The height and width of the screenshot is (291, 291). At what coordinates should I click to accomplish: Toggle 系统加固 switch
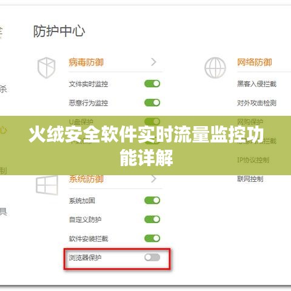click(152, 200)
